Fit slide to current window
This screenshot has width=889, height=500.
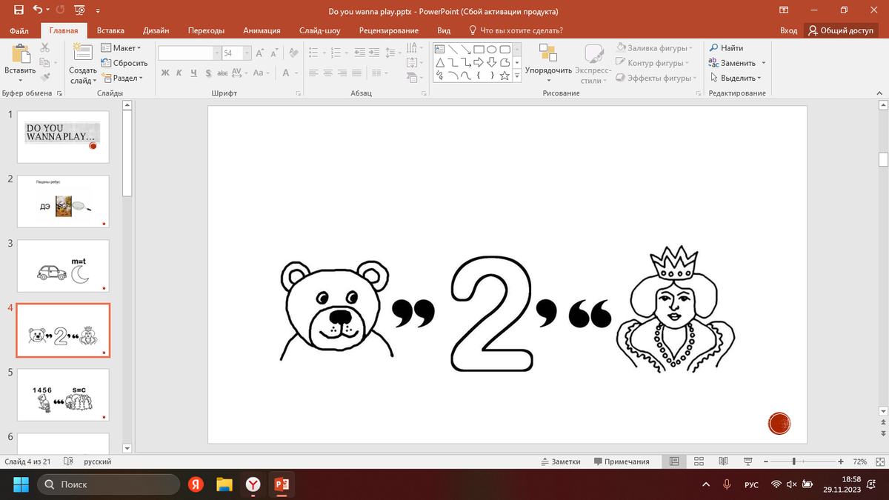(x=881, y=461)
